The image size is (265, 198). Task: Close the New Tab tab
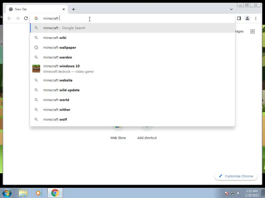[64, 9]
